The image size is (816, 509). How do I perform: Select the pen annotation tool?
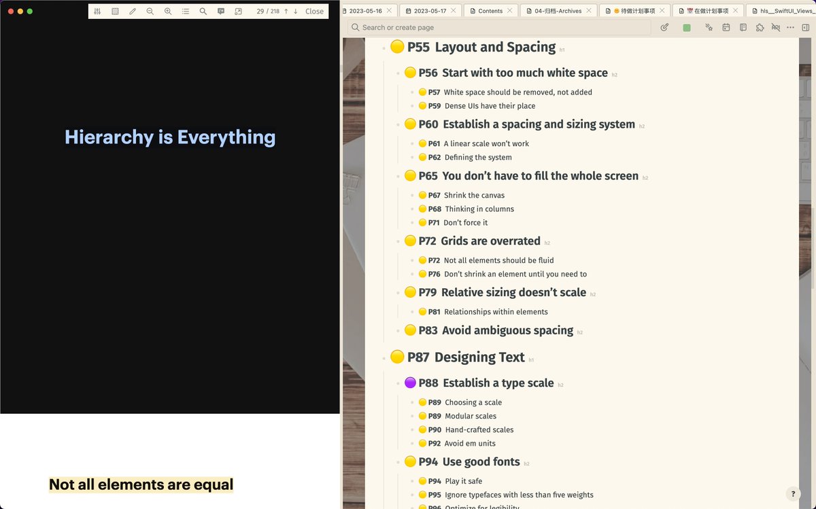click(133, 12)
